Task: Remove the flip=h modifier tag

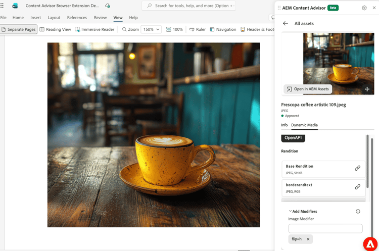Action: pyautogui.click(x=308, y=239)
